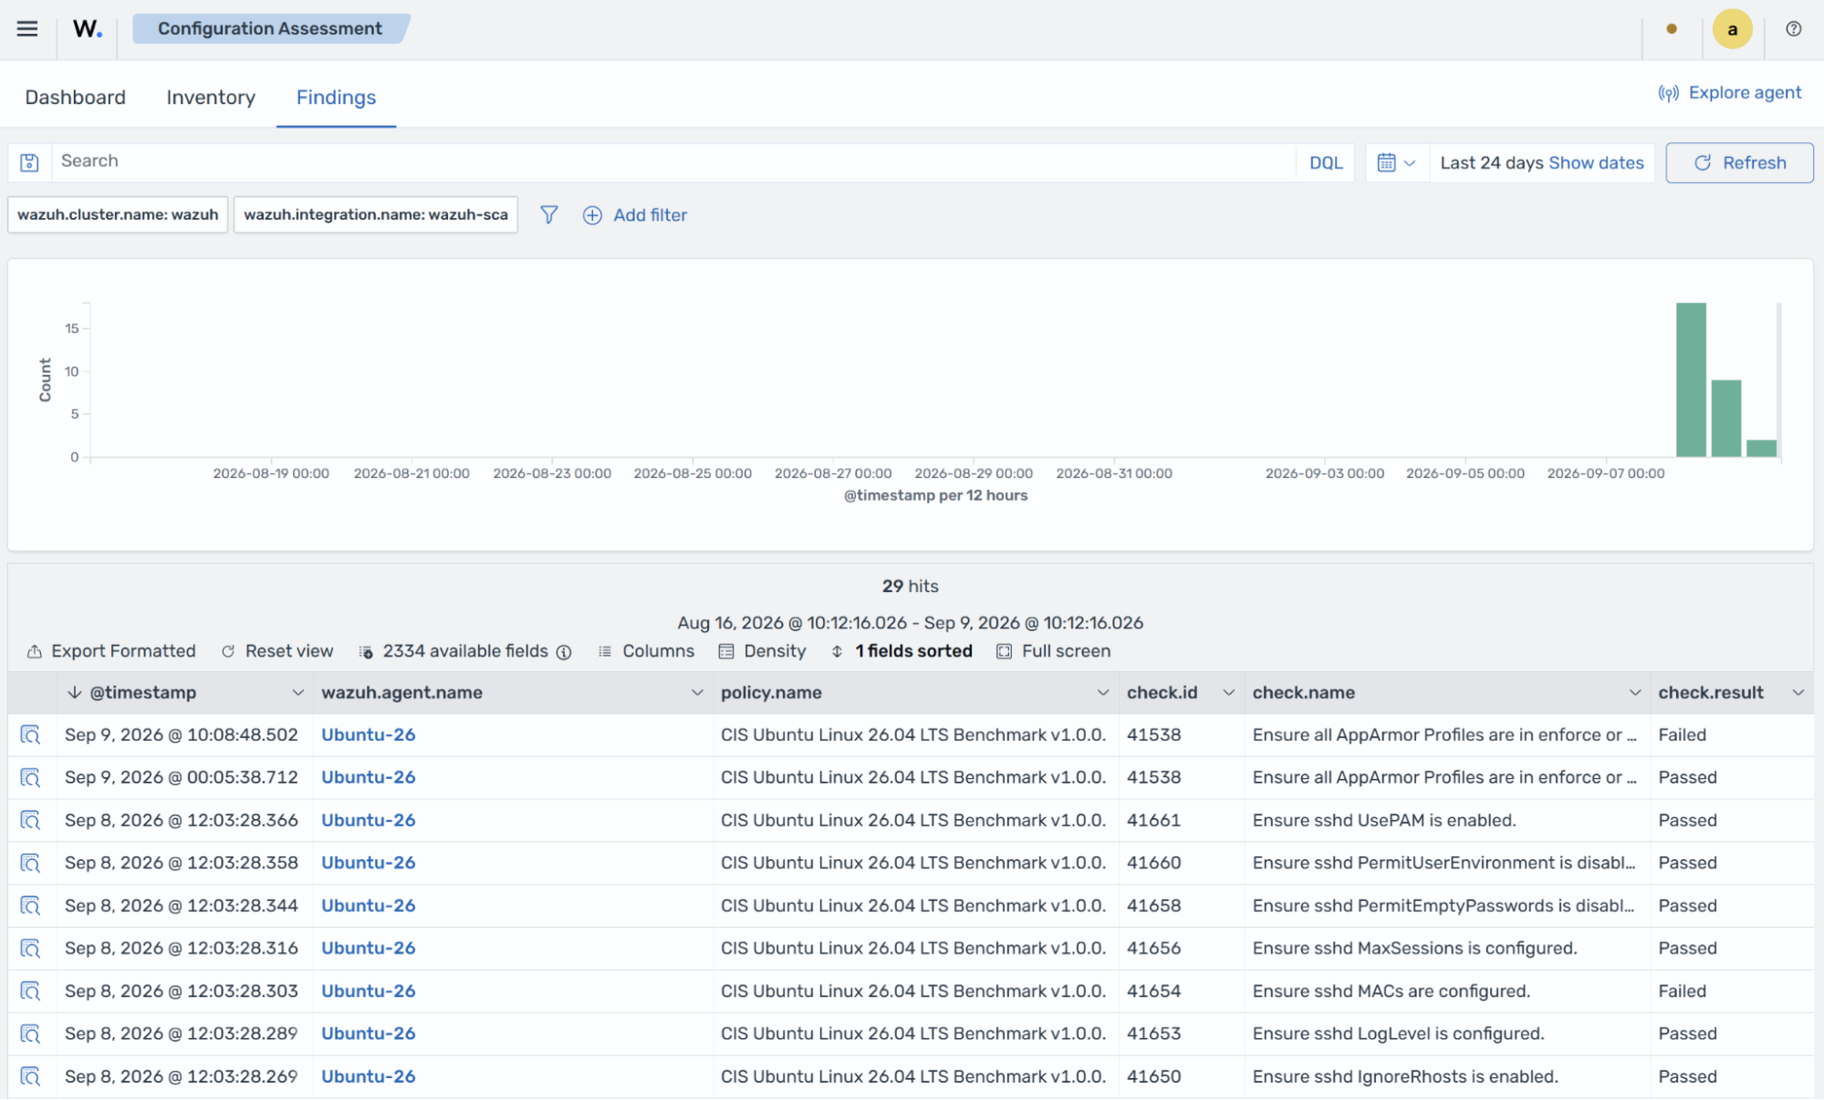Switch to the Dashboard tab
Screen dimensions: 1824x1100
coord(76,97)
